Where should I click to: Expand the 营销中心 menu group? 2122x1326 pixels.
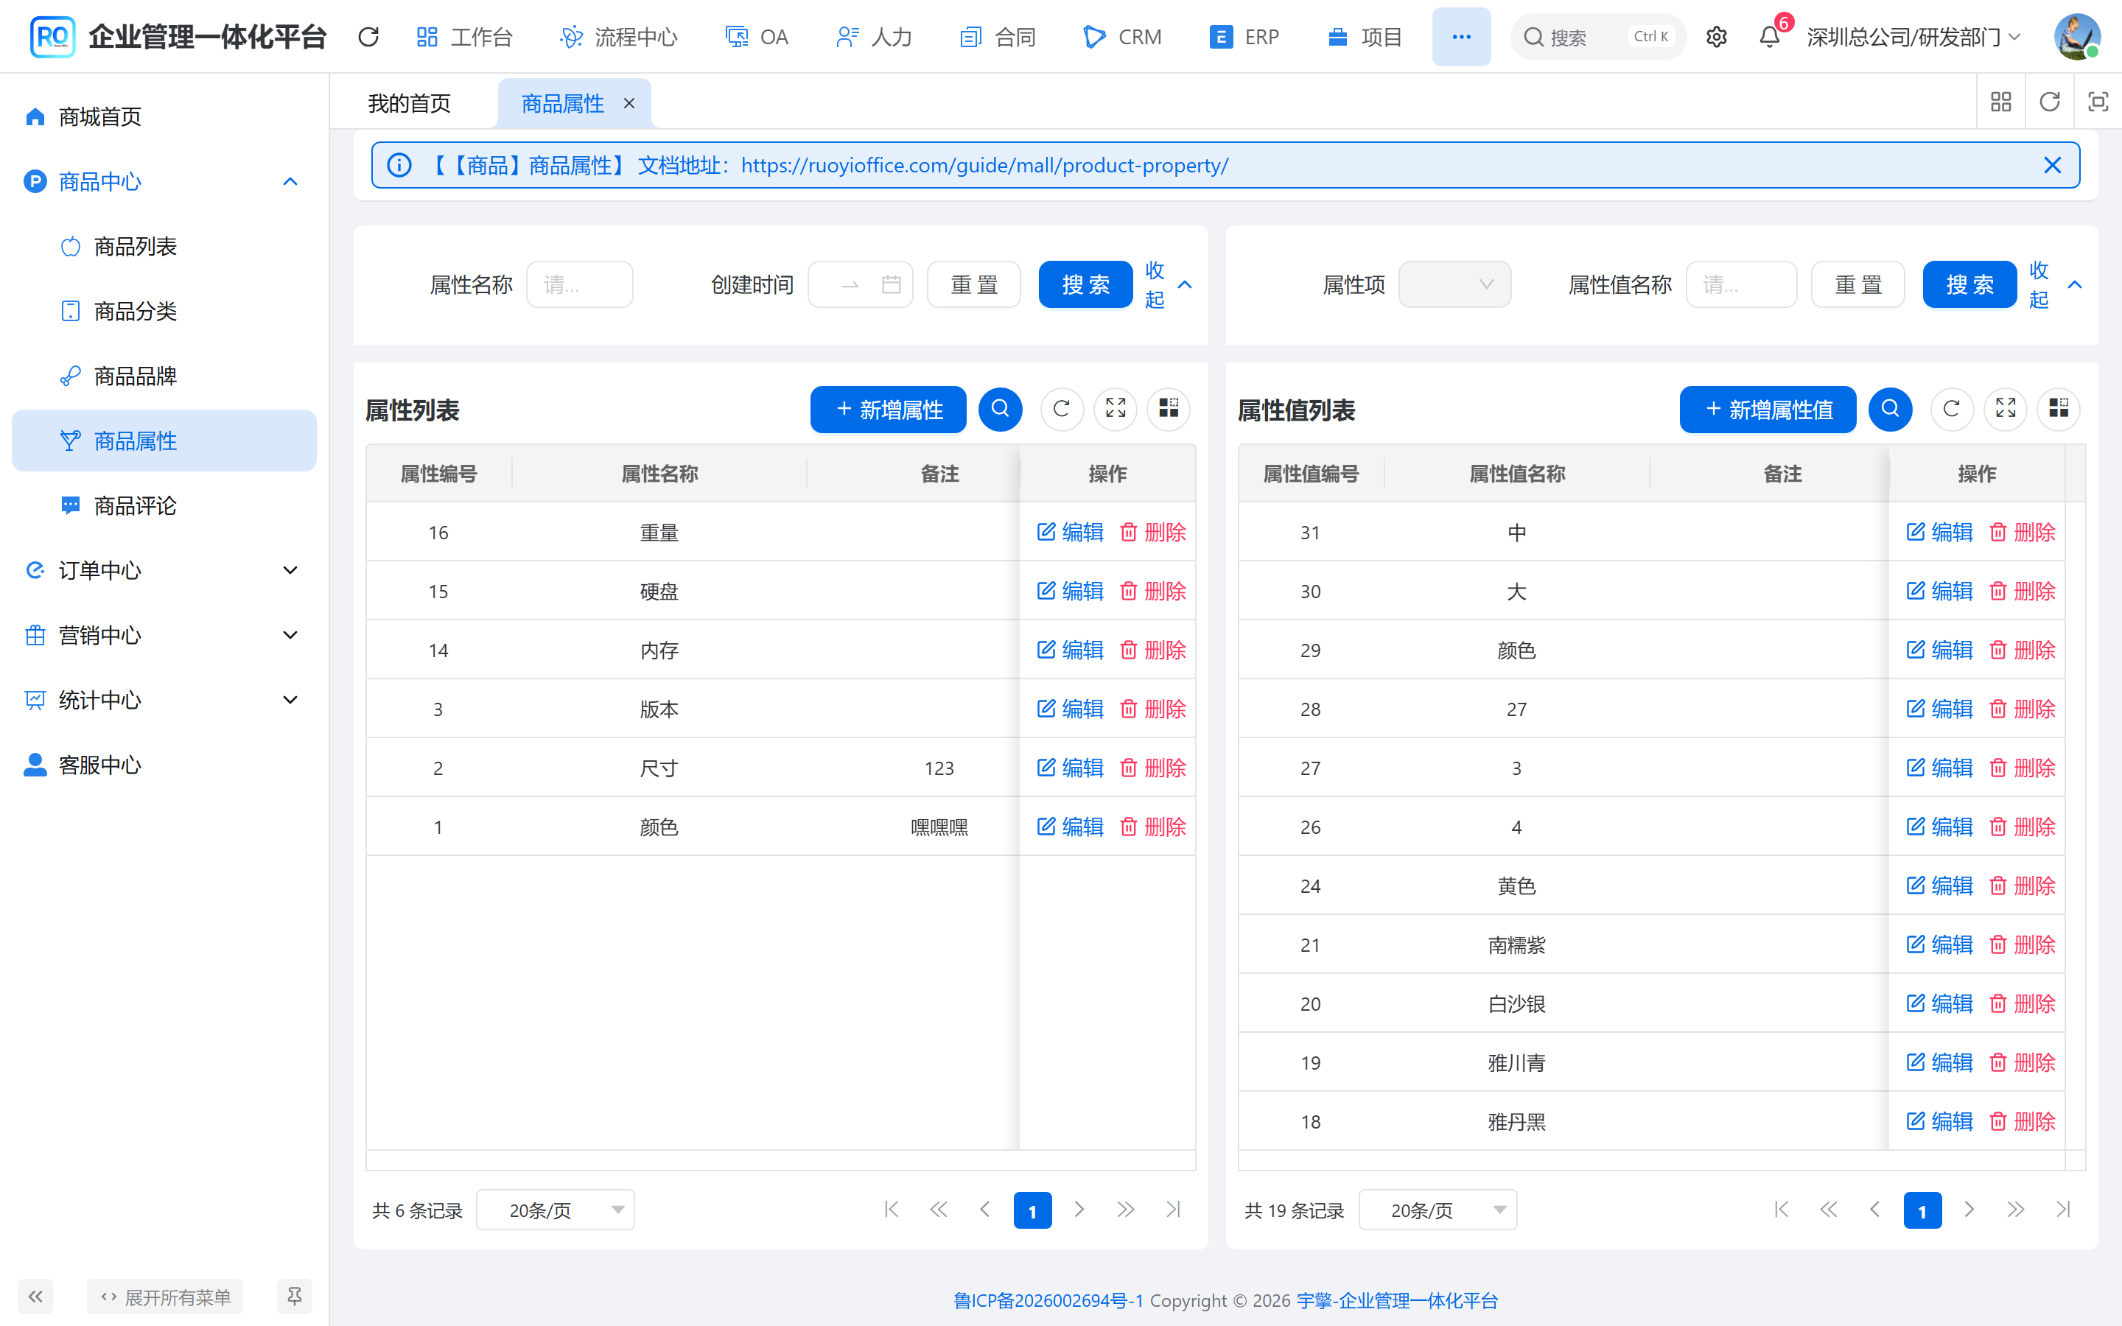[163, 635]
